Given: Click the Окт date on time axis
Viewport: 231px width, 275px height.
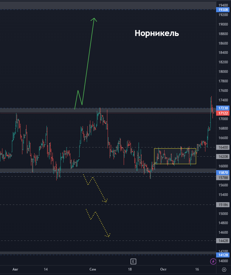Looking at the screenshot, I should coord(163,269).
